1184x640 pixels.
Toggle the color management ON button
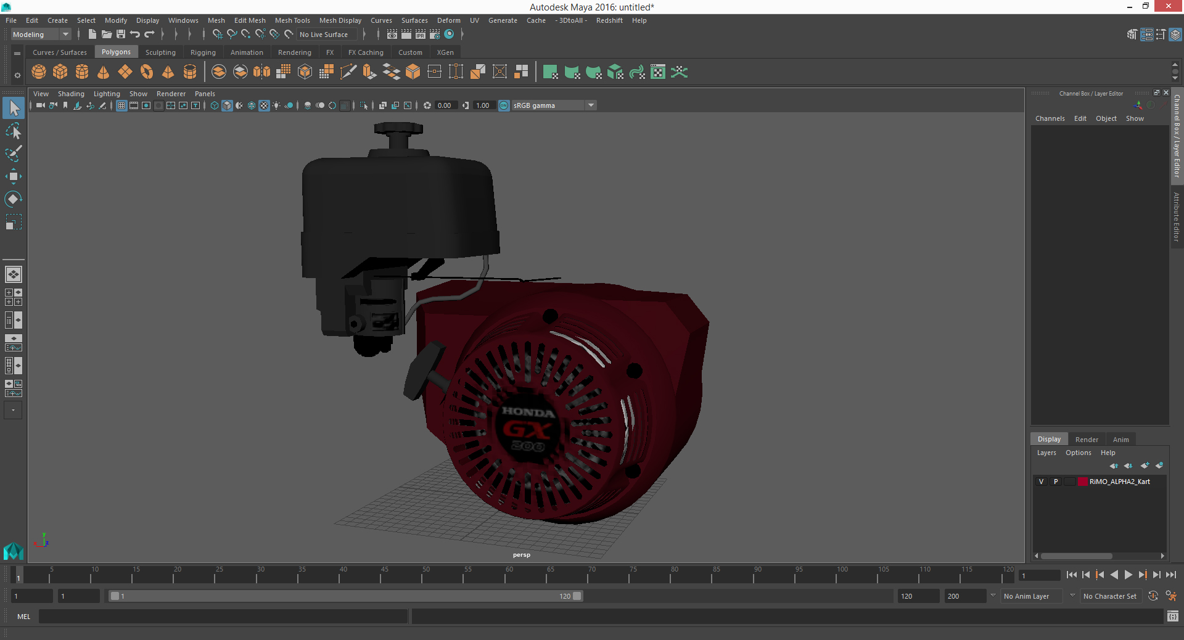[504, 105]
